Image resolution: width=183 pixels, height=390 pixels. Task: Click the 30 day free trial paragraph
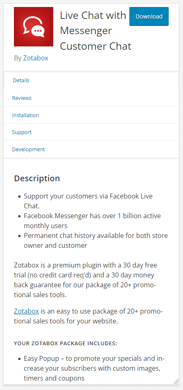click(x=86, y=280)
